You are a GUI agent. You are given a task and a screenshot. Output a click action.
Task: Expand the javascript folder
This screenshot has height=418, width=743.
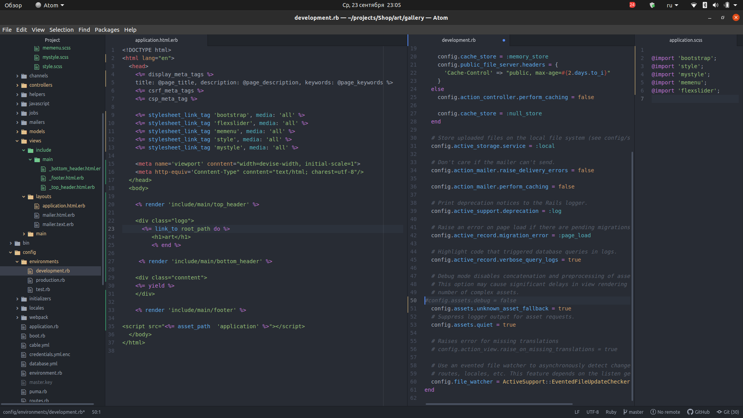tap(17, 104)
